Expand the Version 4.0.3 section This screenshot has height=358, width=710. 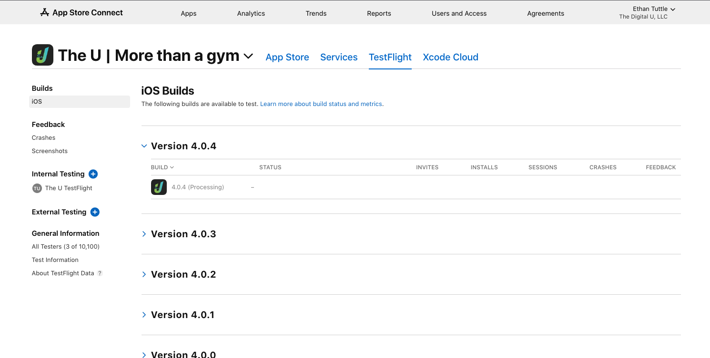coord(144,234)
